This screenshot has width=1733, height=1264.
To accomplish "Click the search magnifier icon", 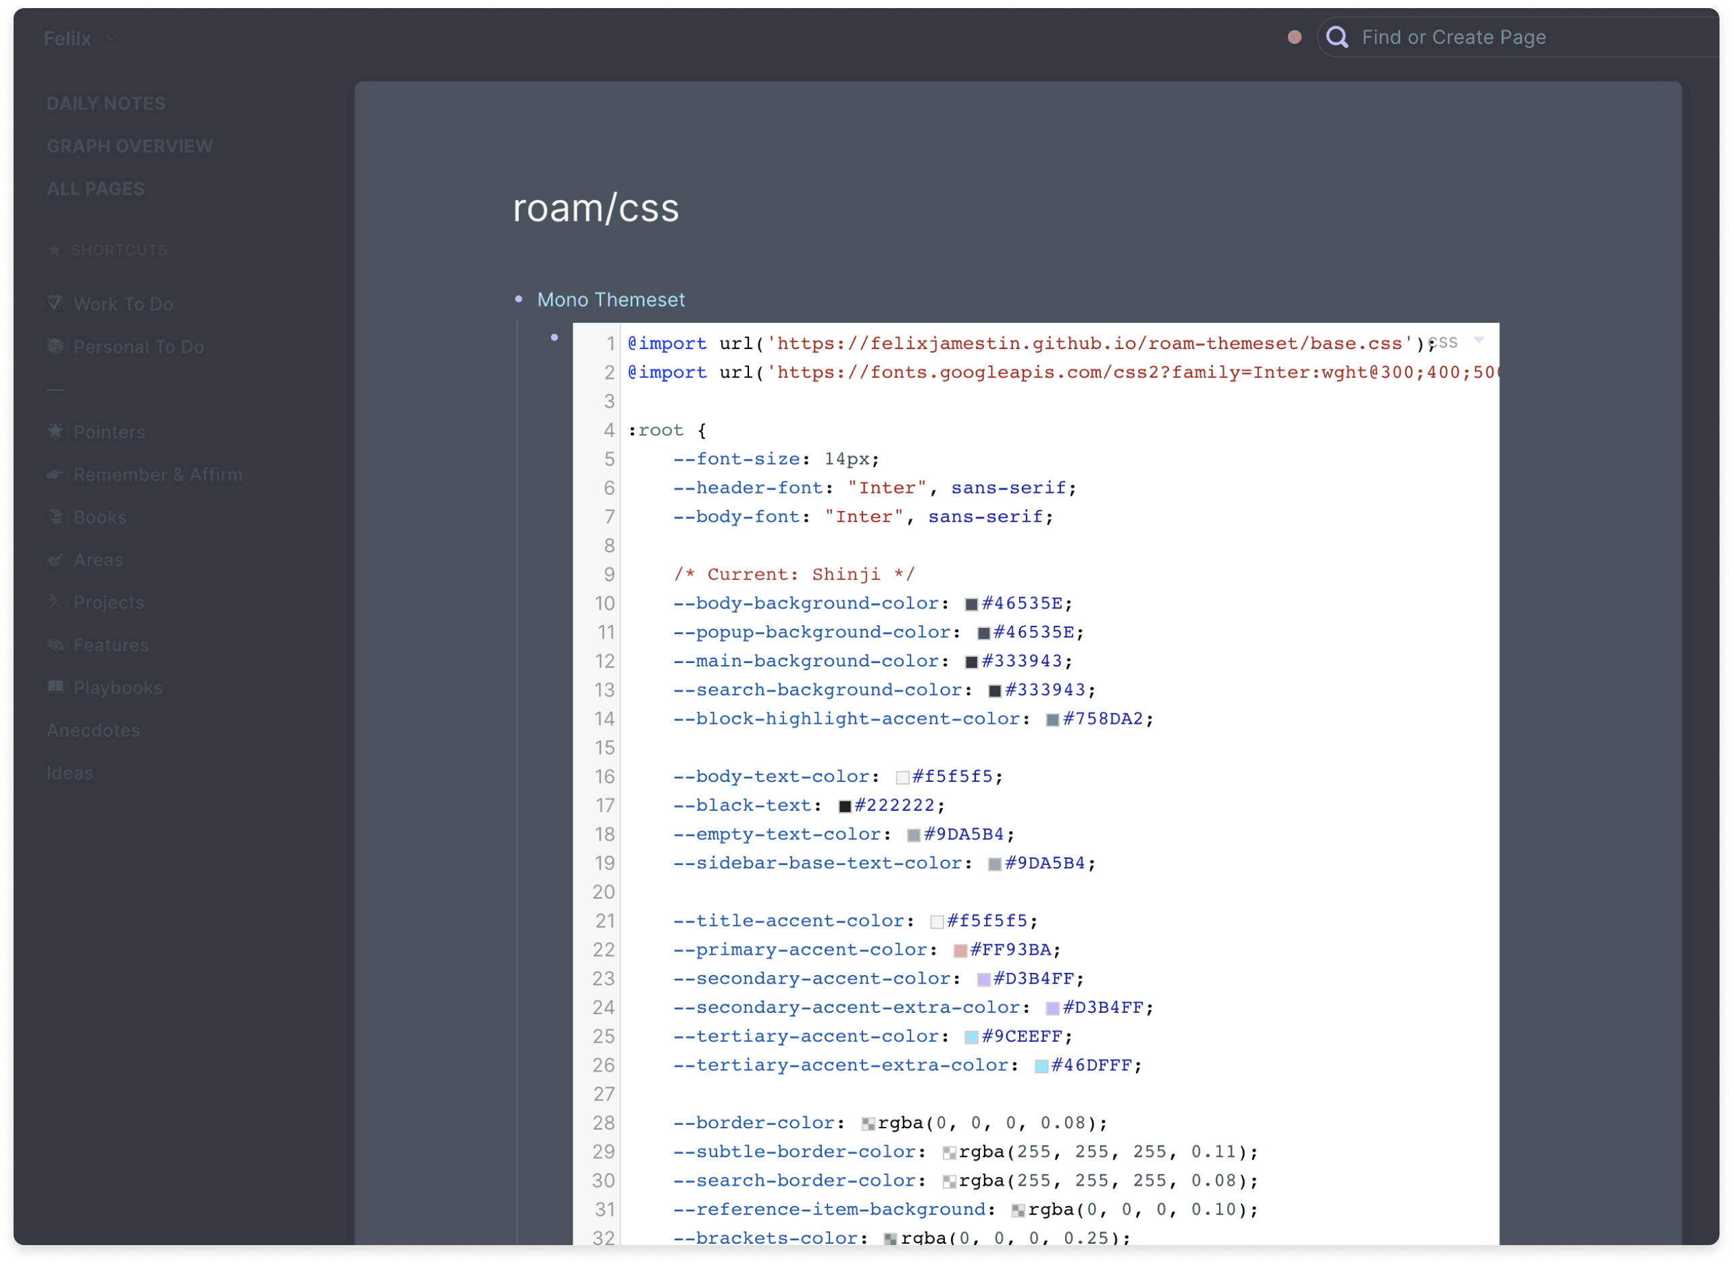I will tap(1338, 36).
